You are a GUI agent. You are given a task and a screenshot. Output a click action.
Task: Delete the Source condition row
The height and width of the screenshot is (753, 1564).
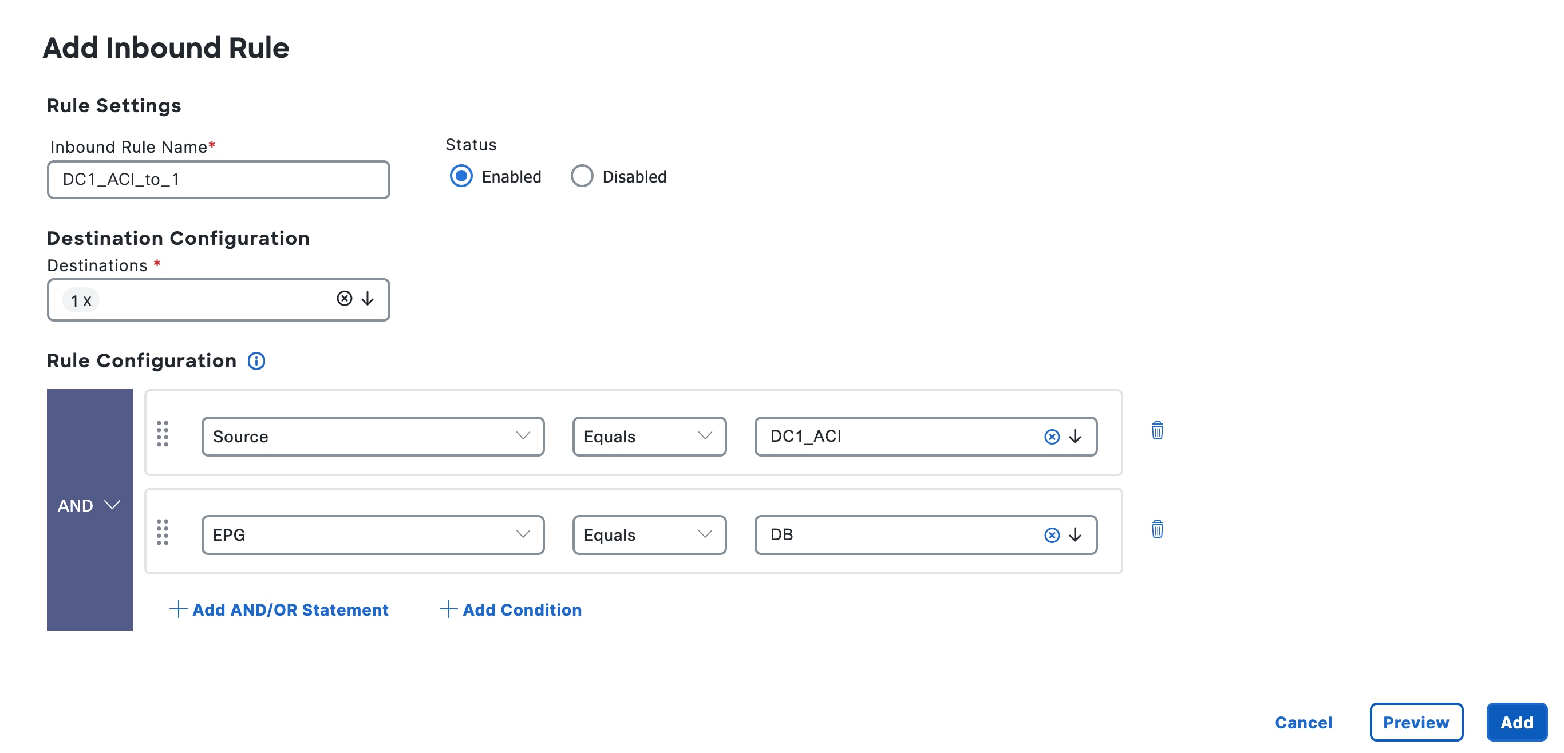1156,431
